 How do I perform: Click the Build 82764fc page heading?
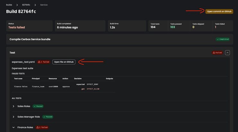21,12
